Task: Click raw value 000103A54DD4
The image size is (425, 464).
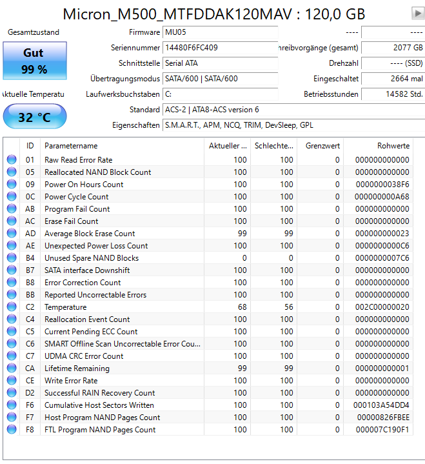Action: pyautogui.click(x=381, y=405)
